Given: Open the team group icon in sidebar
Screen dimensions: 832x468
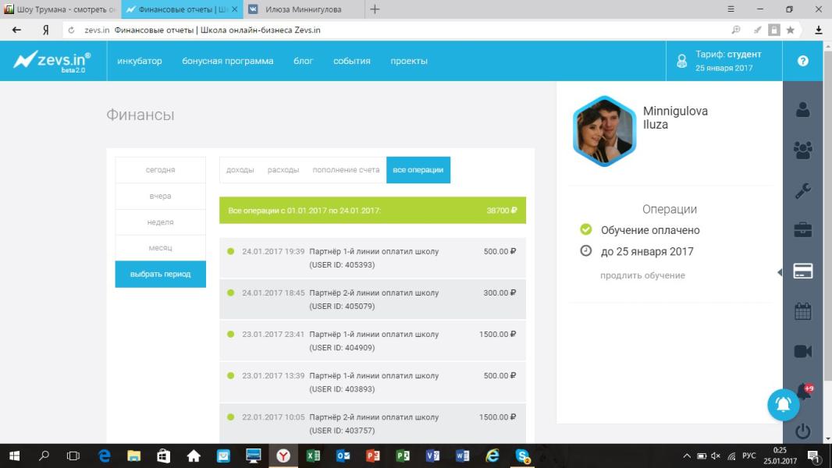Looking at the screenshot, I should click(x=802, y=150).
